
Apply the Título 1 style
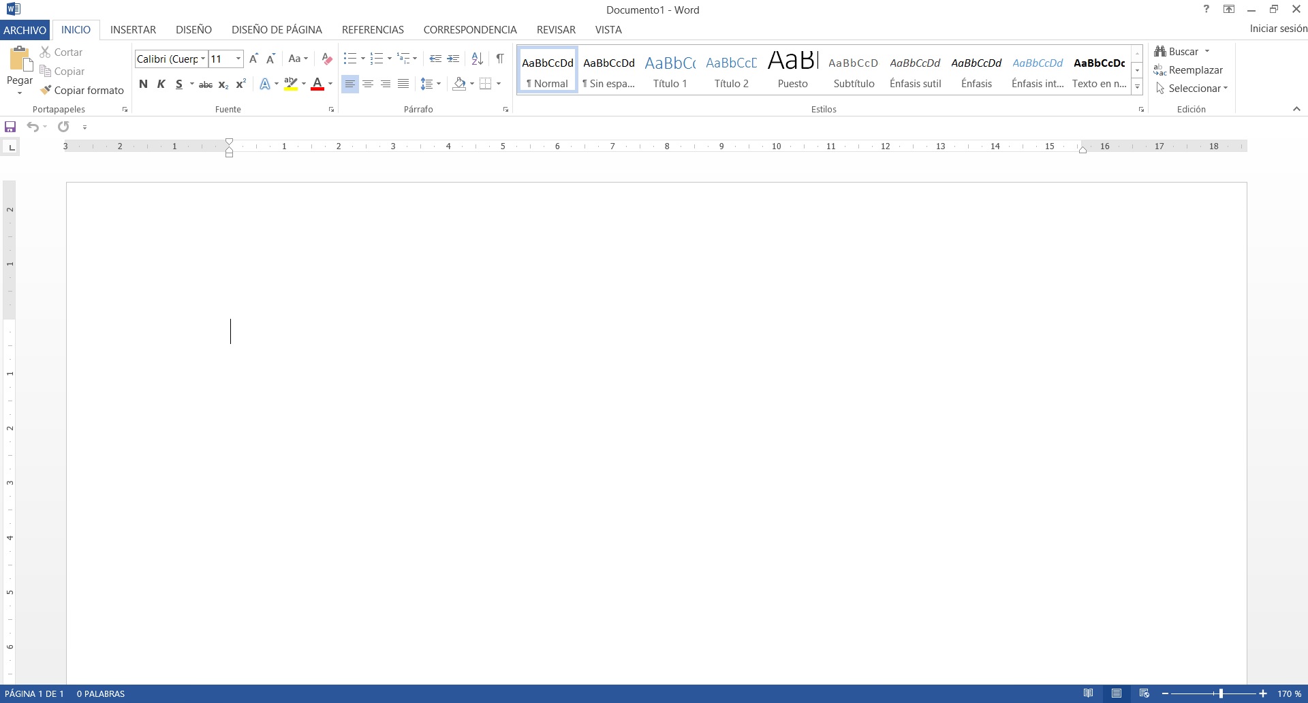[670, 71]
